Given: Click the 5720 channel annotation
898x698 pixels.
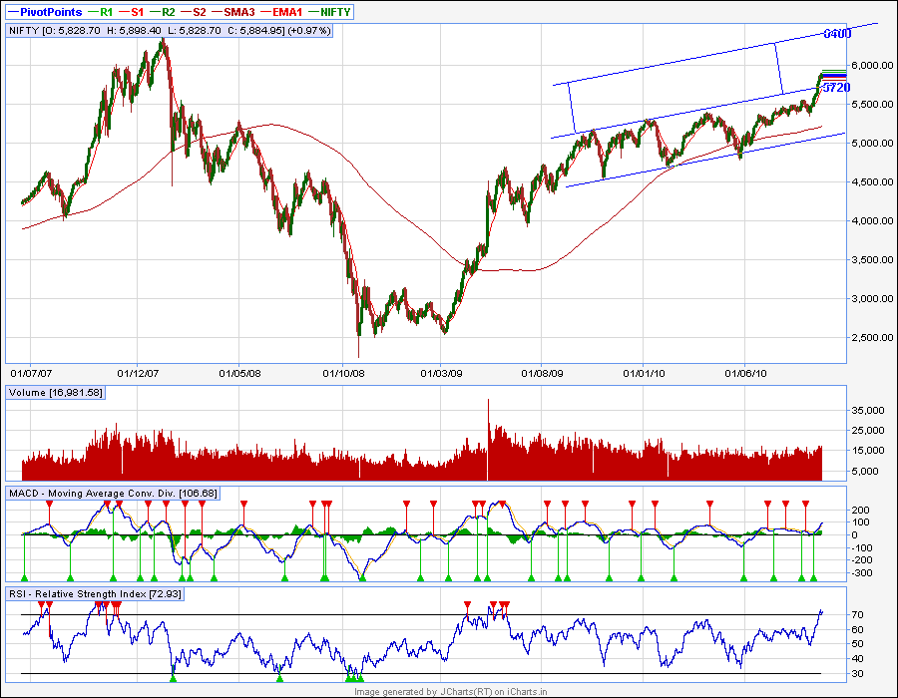Looking at the screenshot, I should [837, 88].
